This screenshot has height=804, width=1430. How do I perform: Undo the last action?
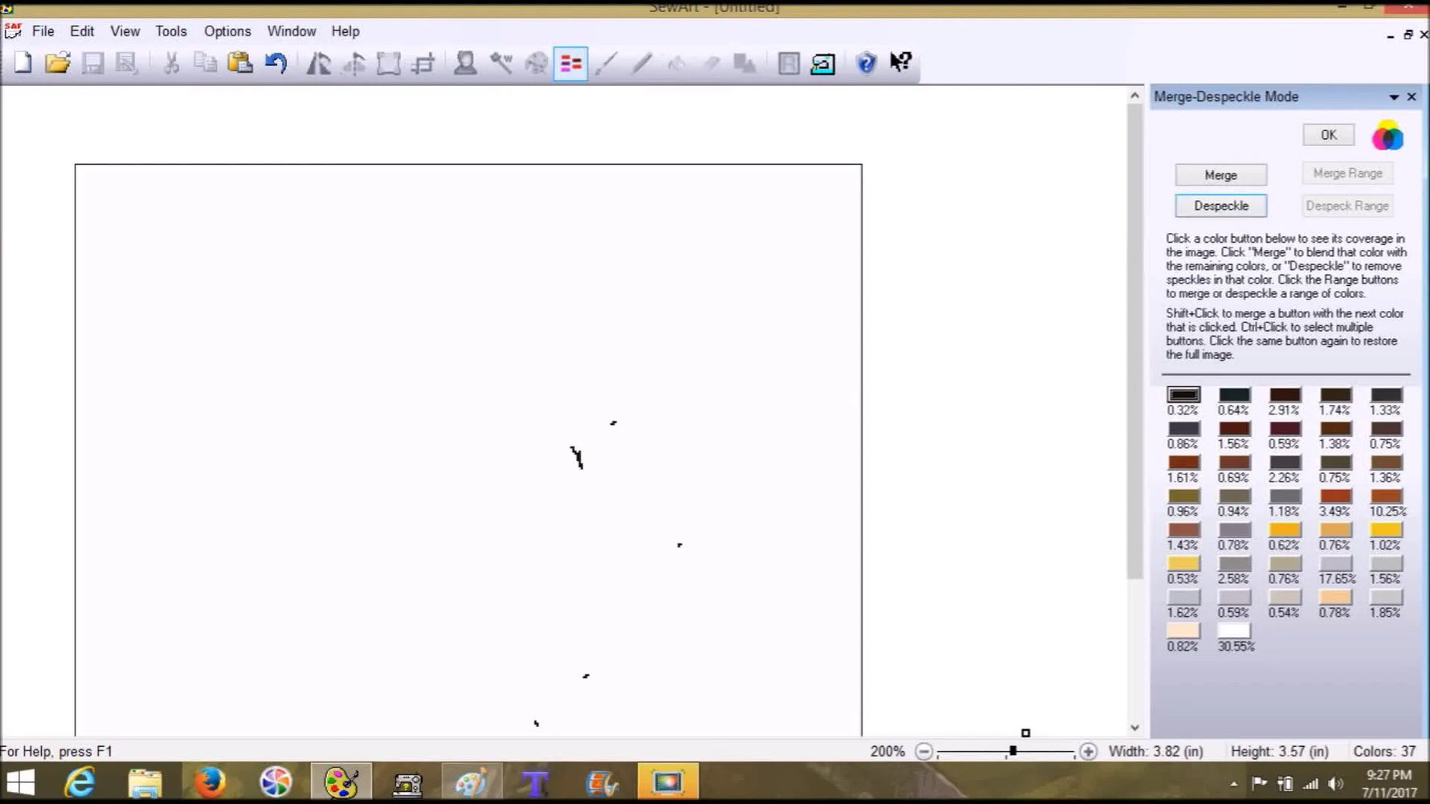tap(276, 63)
